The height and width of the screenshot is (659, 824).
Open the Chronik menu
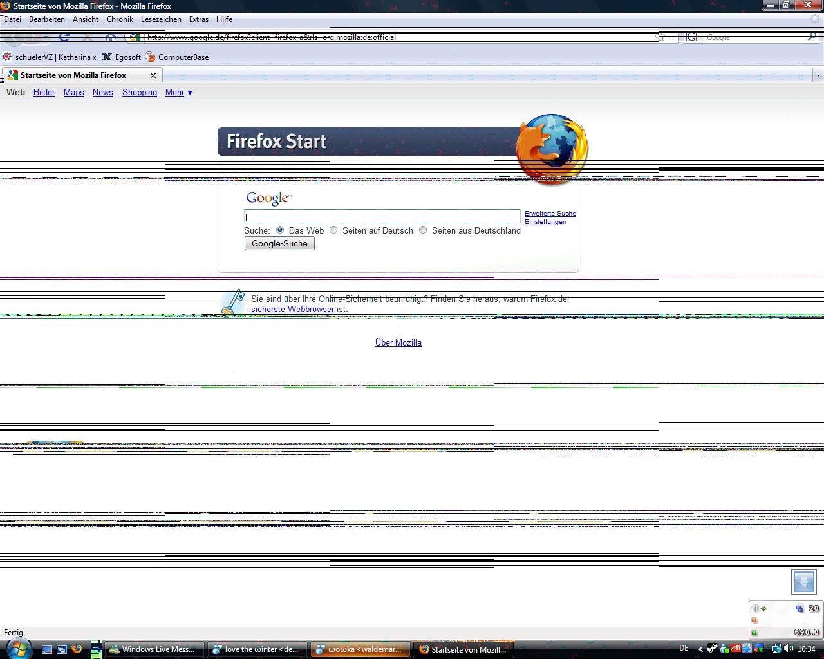pos(120,19)
